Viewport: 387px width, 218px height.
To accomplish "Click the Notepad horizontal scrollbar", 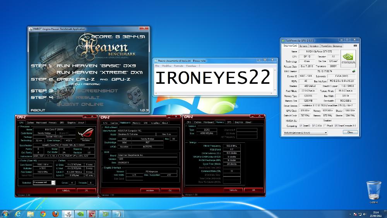I will click(214, 93).
